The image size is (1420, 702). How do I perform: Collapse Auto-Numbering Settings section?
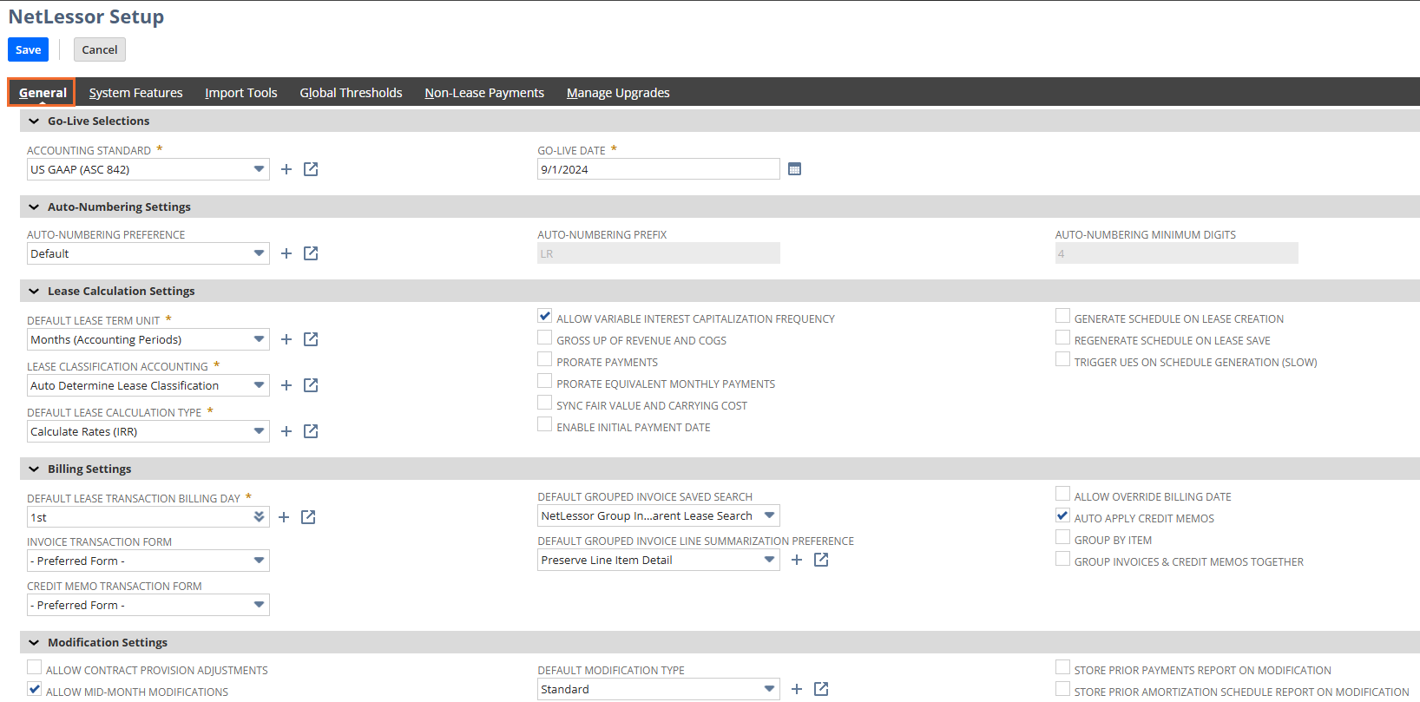pyautogui.click(x=34, y=207)
